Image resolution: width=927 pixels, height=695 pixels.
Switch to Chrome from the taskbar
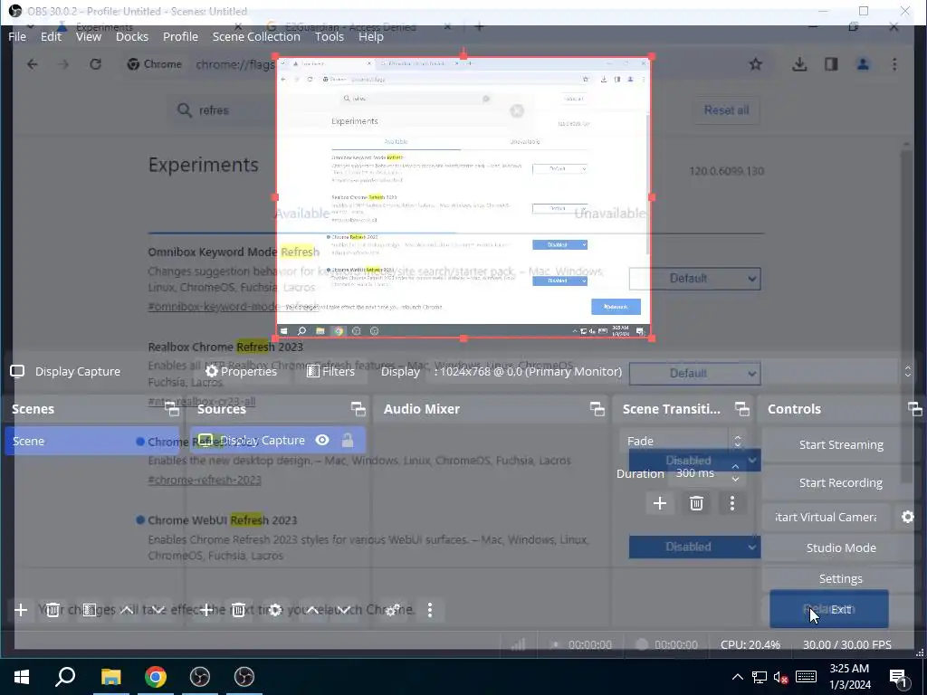(156, 677)
